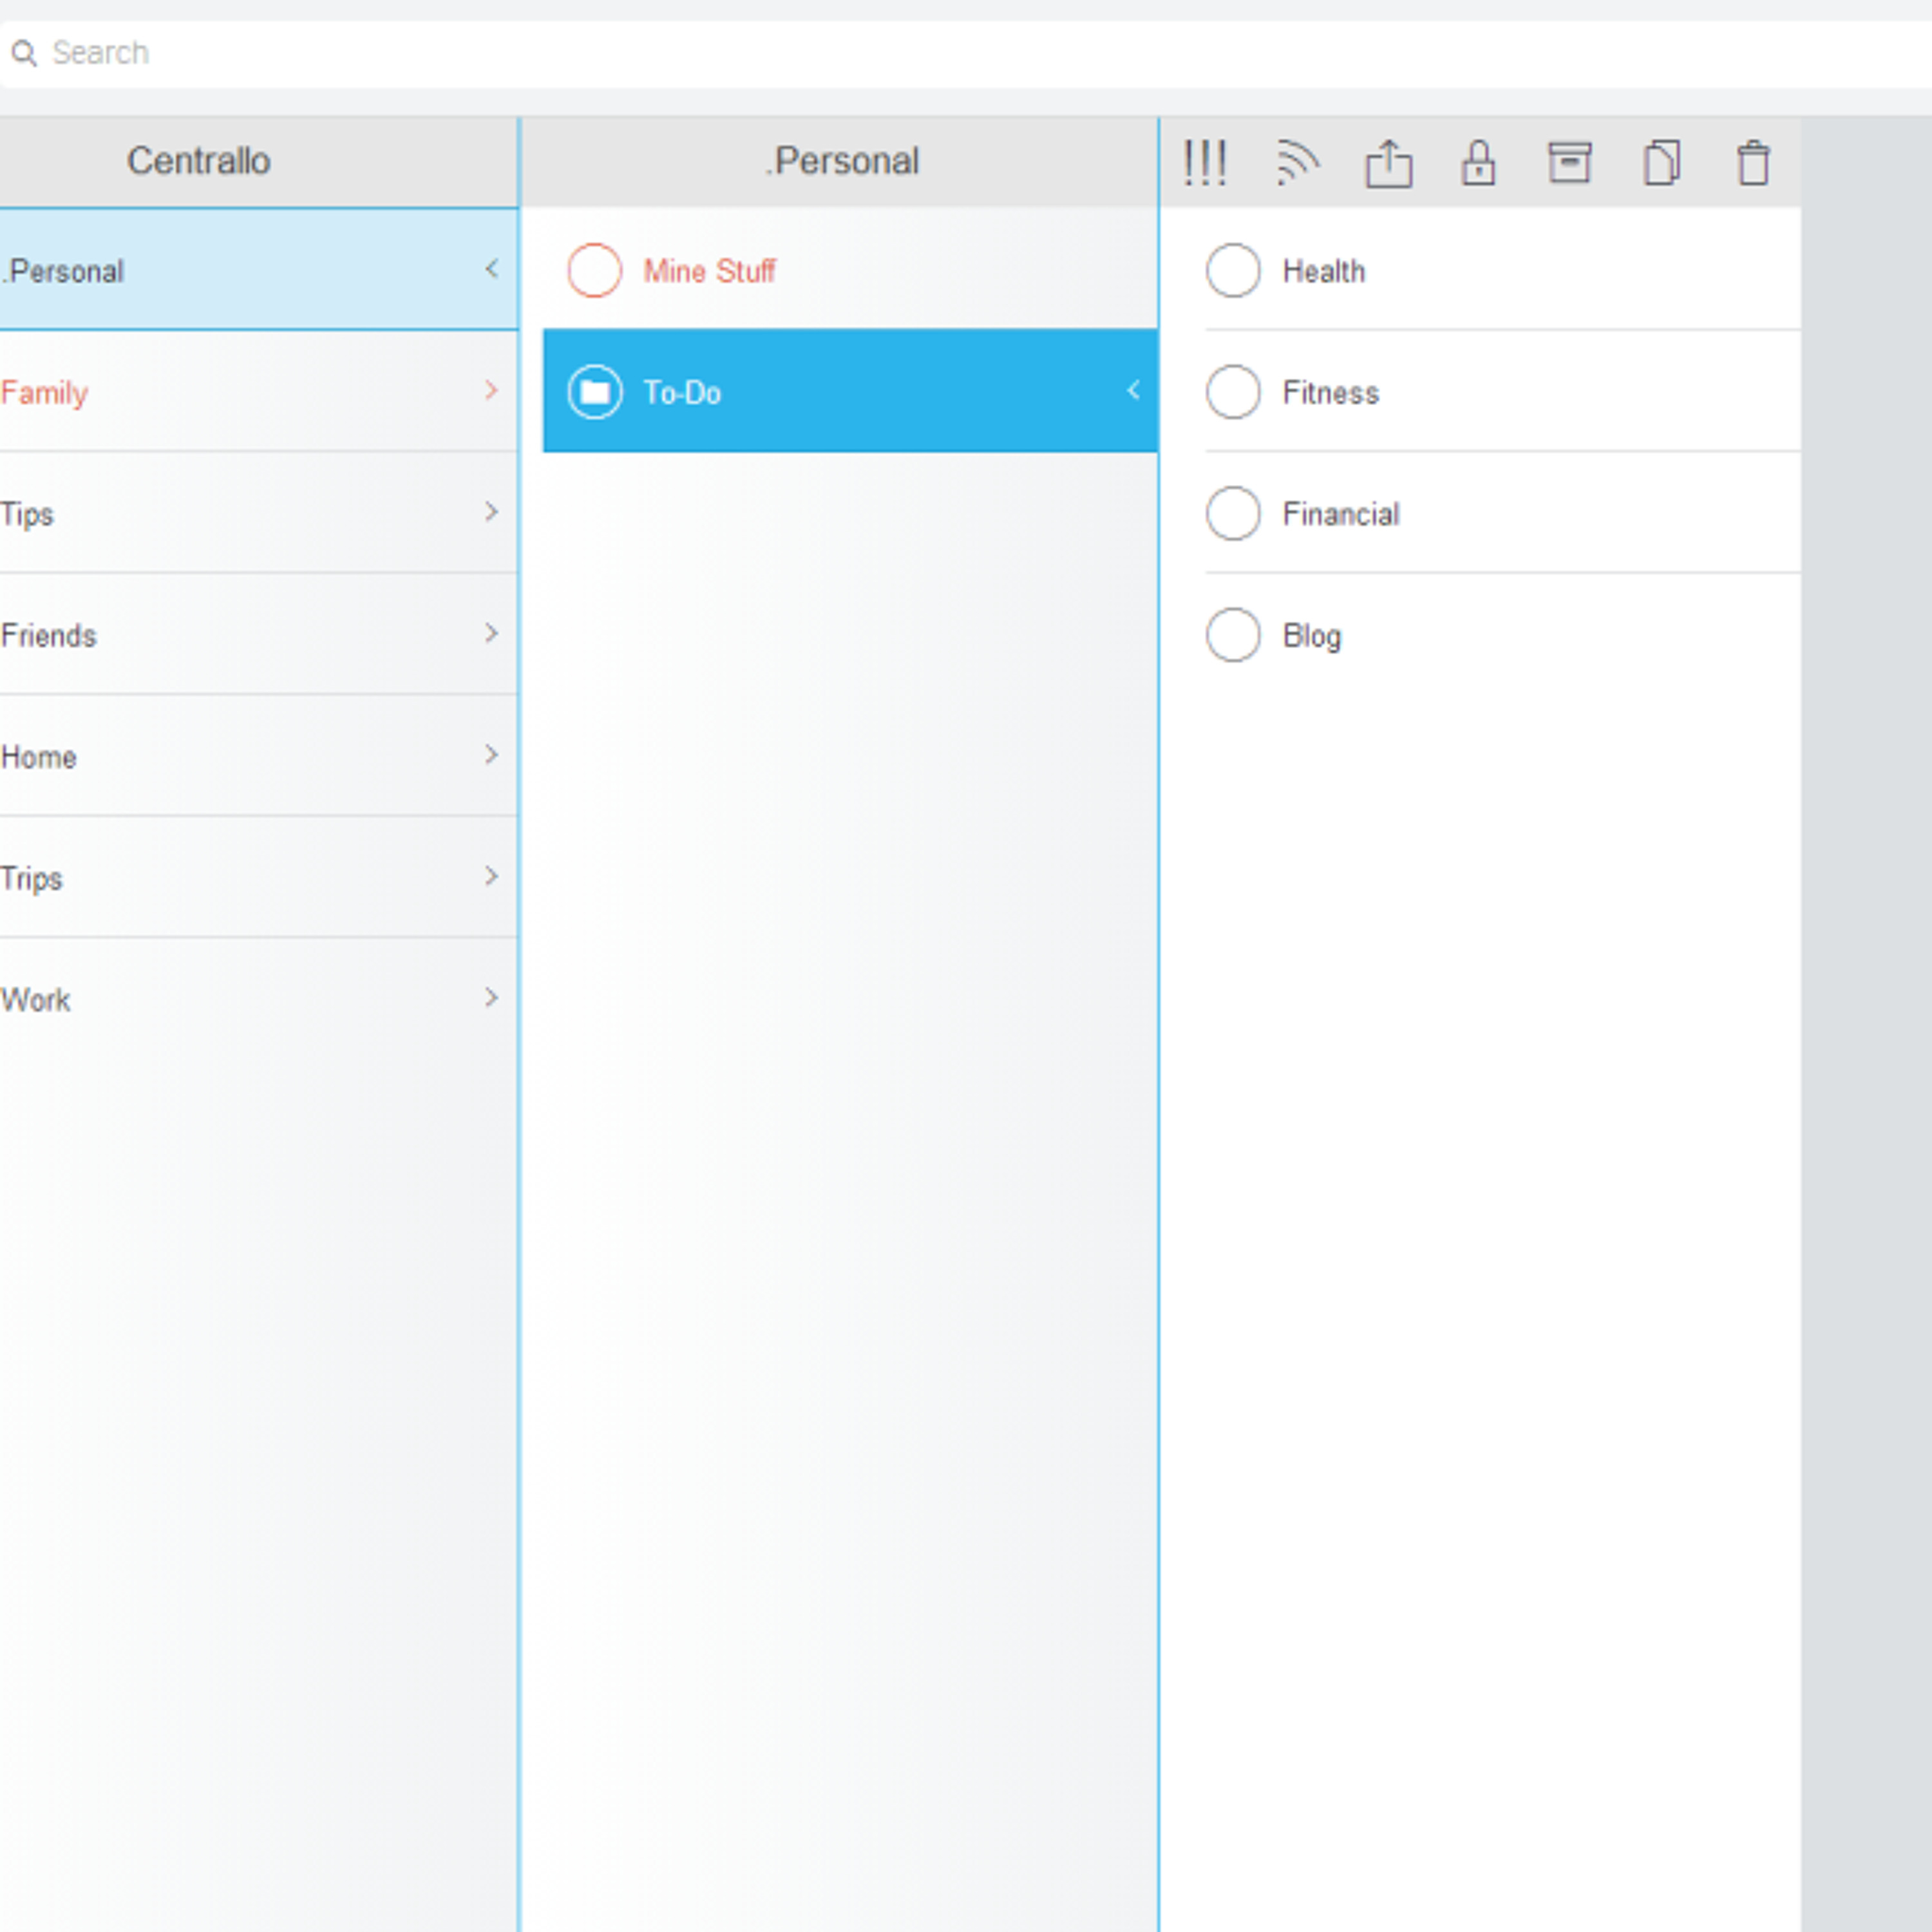Expand the Tips list chevron
The image size is (1932, 1932).
pos(491,512)
